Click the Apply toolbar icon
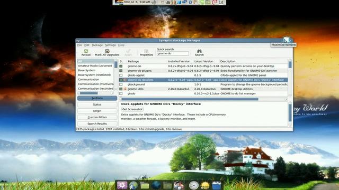 tap(128, 51)
